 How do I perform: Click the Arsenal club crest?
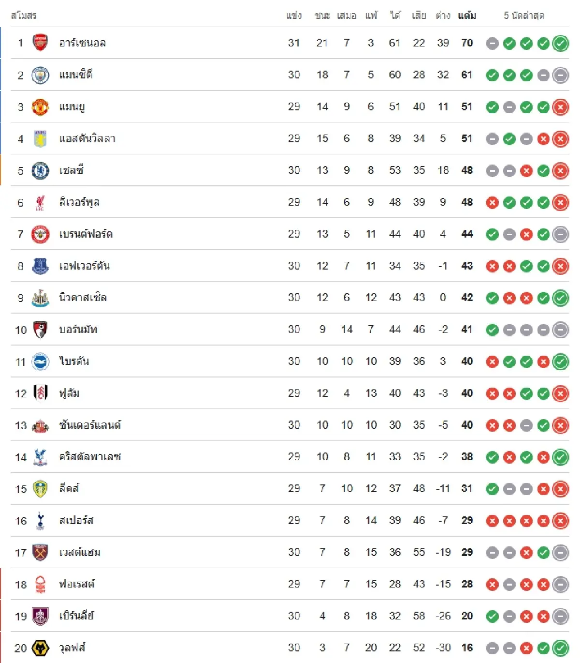(x=40, y=43)
